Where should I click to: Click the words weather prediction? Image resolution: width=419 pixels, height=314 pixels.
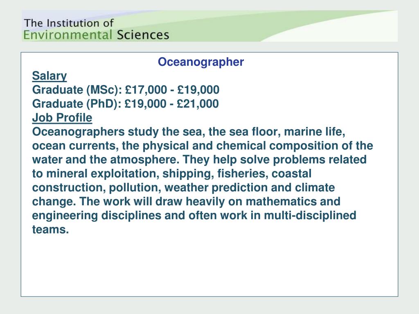(216, 187)
